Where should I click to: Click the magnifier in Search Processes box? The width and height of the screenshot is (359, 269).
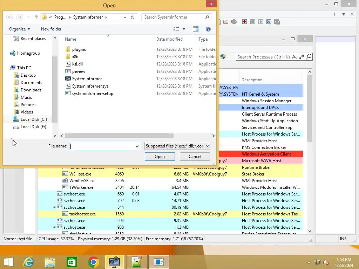pyautogui.click(x=309, y=56)
